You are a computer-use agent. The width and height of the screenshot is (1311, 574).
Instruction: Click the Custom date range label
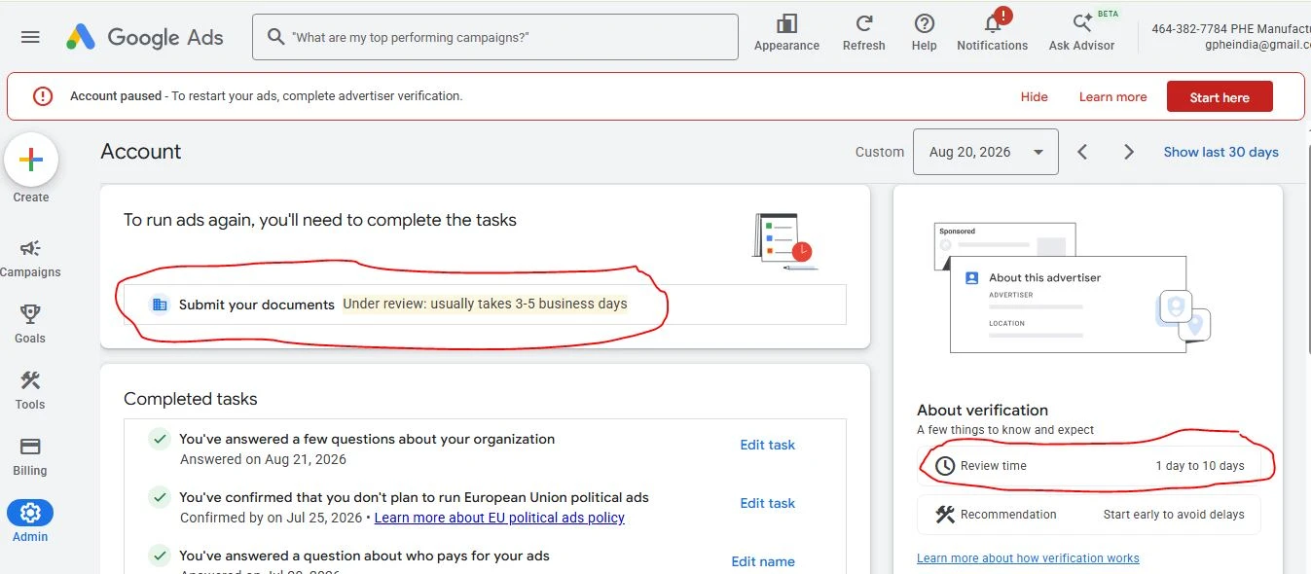[880, 152]
